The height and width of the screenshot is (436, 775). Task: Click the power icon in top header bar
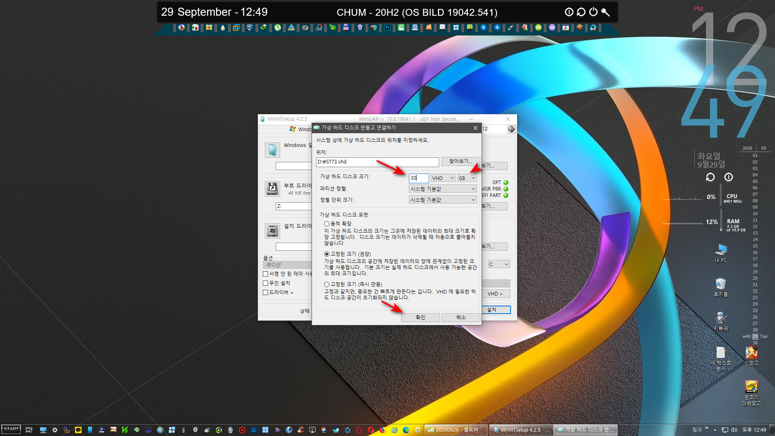pos(593,12)
